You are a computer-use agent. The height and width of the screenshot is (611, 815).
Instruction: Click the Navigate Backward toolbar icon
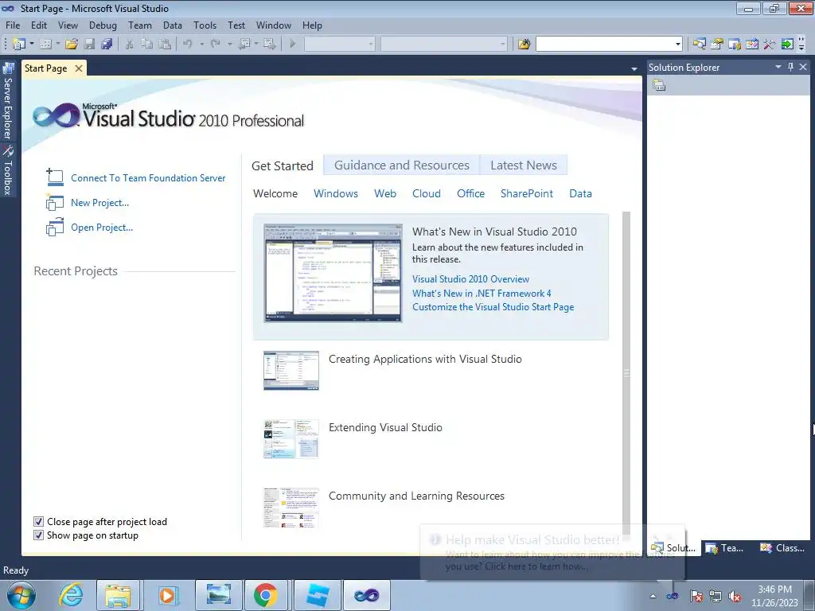(x=244, y=45)
